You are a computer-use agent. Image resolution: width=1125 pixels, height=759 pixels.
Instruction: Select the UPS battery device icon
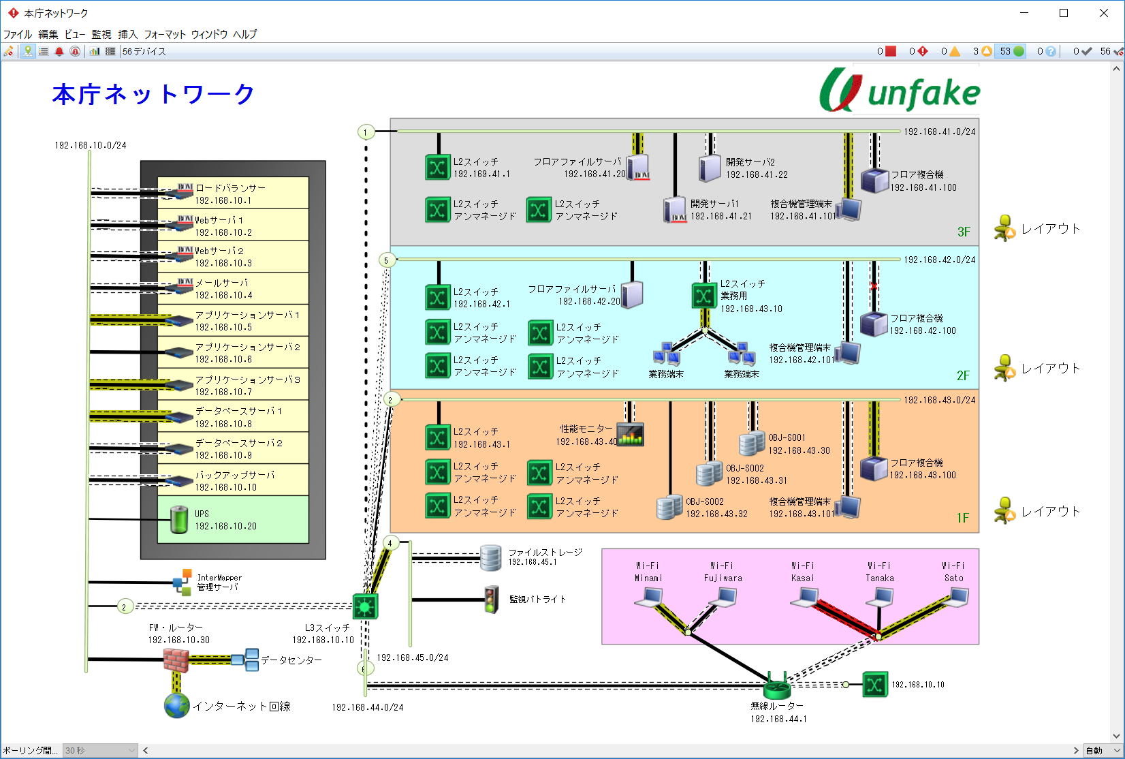coord(179,520)
